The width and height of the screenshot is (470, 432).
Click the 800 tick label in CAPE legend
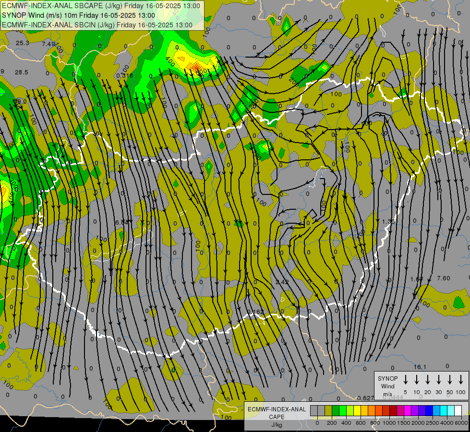coord(375,423)
